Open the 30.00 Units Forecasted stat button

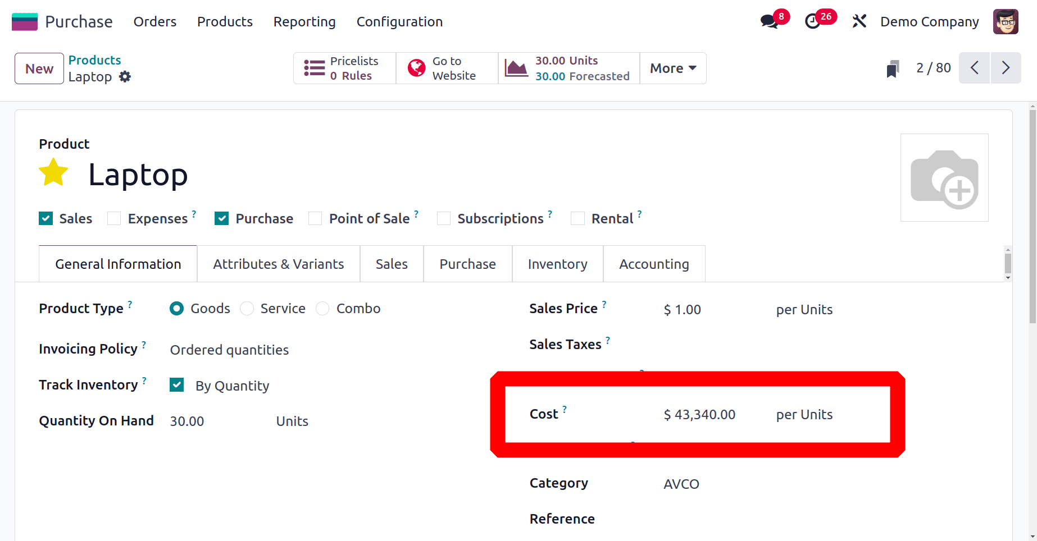(569, 68)
